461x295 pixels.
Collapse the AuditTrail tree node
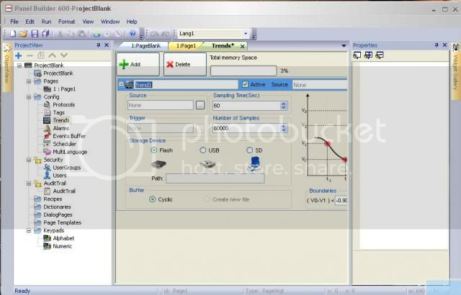pyautogui.click(x=29, y=183)
